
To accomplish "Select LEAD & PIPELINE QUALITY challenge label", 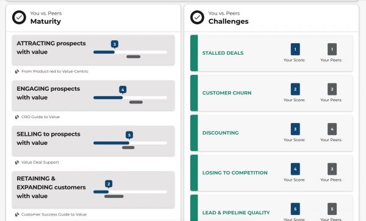I will point(236,212).
